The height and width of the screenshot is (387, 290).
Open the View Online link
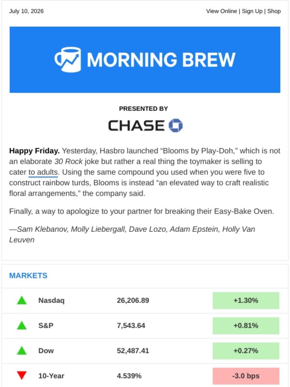222,11
